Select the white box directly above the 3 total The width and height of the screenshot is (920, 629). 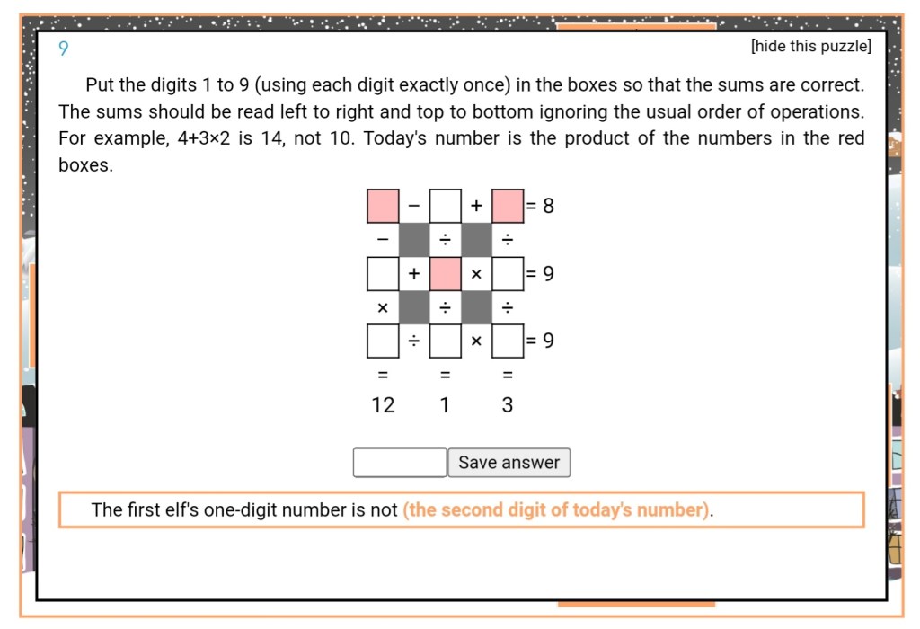[x=508, y=341]
